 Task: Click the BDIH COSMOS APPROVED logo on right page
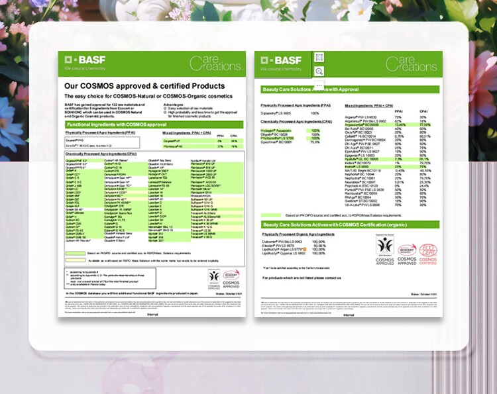click(385, 250)
